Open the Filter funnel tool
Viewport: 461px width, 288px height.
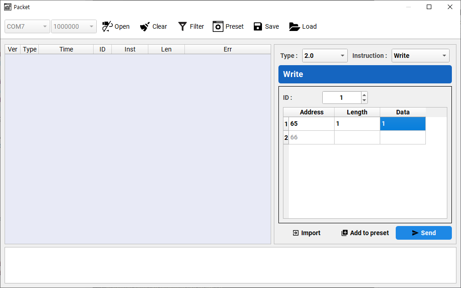pyautogui.click(x=183, y=26)
